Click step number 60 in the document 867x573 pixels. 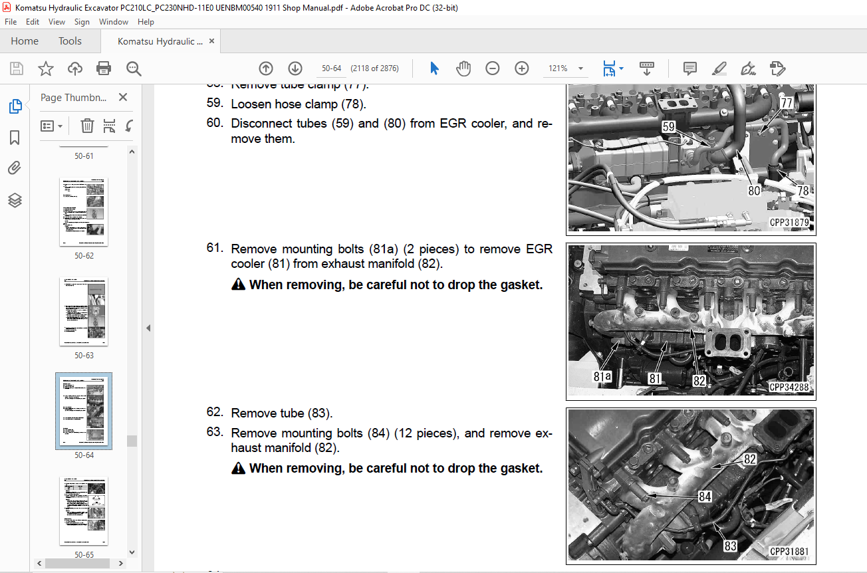click(x=214, y=123)
